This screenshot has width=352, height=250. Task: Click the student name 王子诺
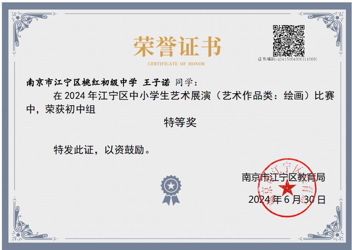click(157, 82)
